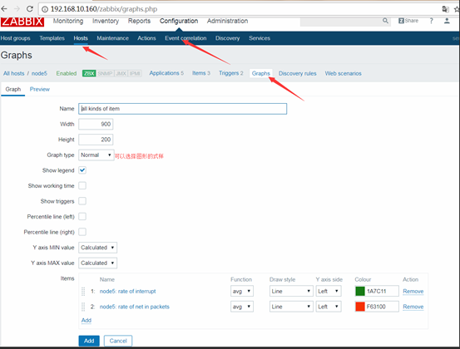Click the browser back arrow
The width and height of the screenshot is (460, 349).
coord(4,9)
